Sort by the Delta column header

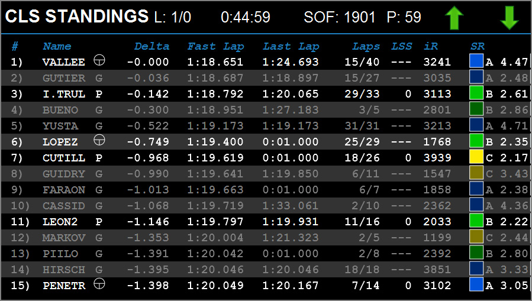[151, 46]
